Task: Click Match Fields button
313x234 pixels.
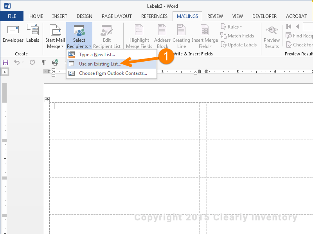Action: click(237, 36)
